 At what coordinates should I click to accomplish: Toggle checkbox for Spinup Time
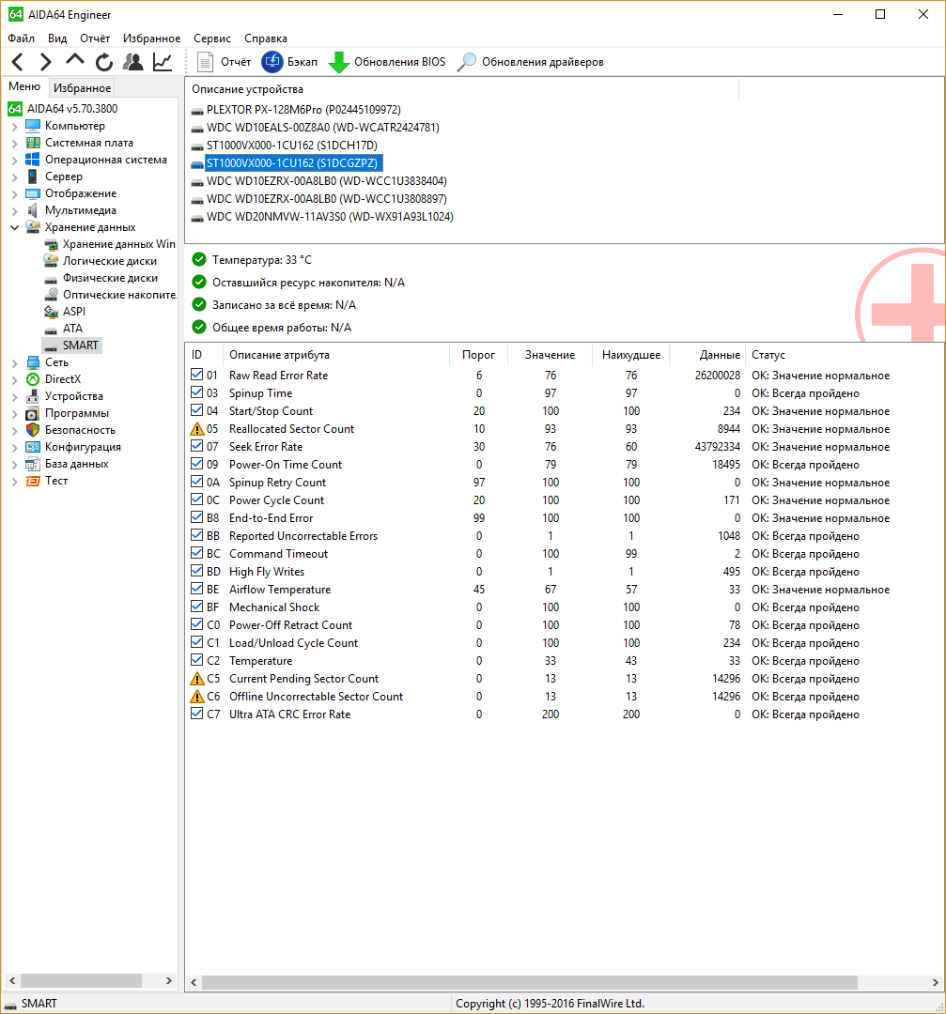click(196, 392)
